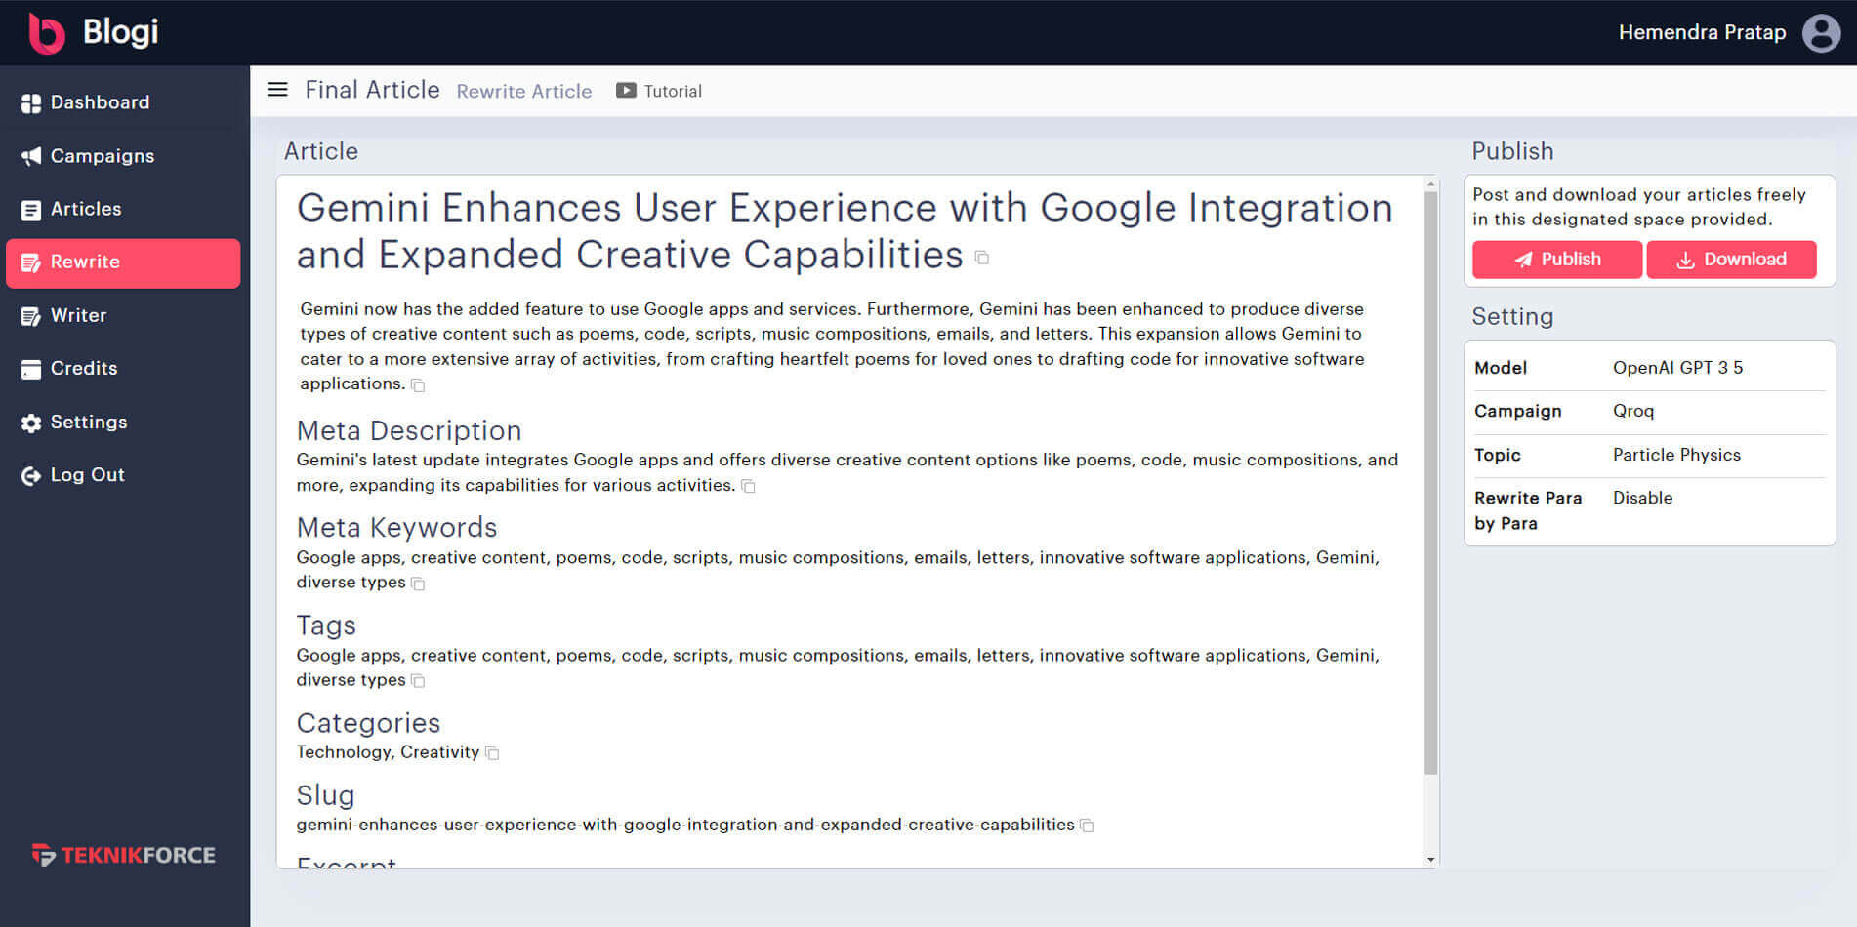Viewport: 1857px width, 927px height.
Task: Open the Articles section
Action: tap(85, 209)
